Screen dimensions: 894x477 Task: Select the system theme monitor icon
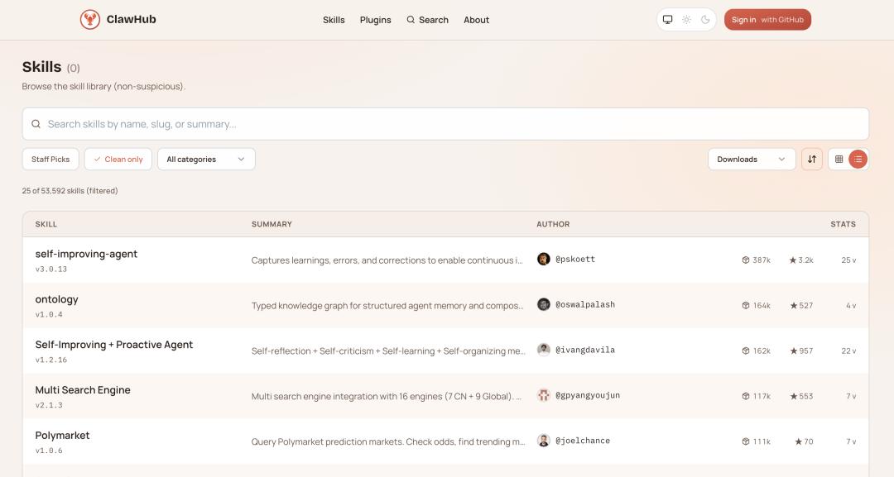667,20
